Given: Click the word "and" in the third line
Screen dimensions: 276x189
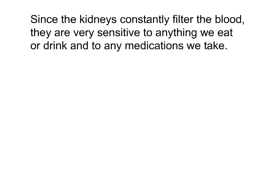Looking at the screenshot, I should pos(79,46).
